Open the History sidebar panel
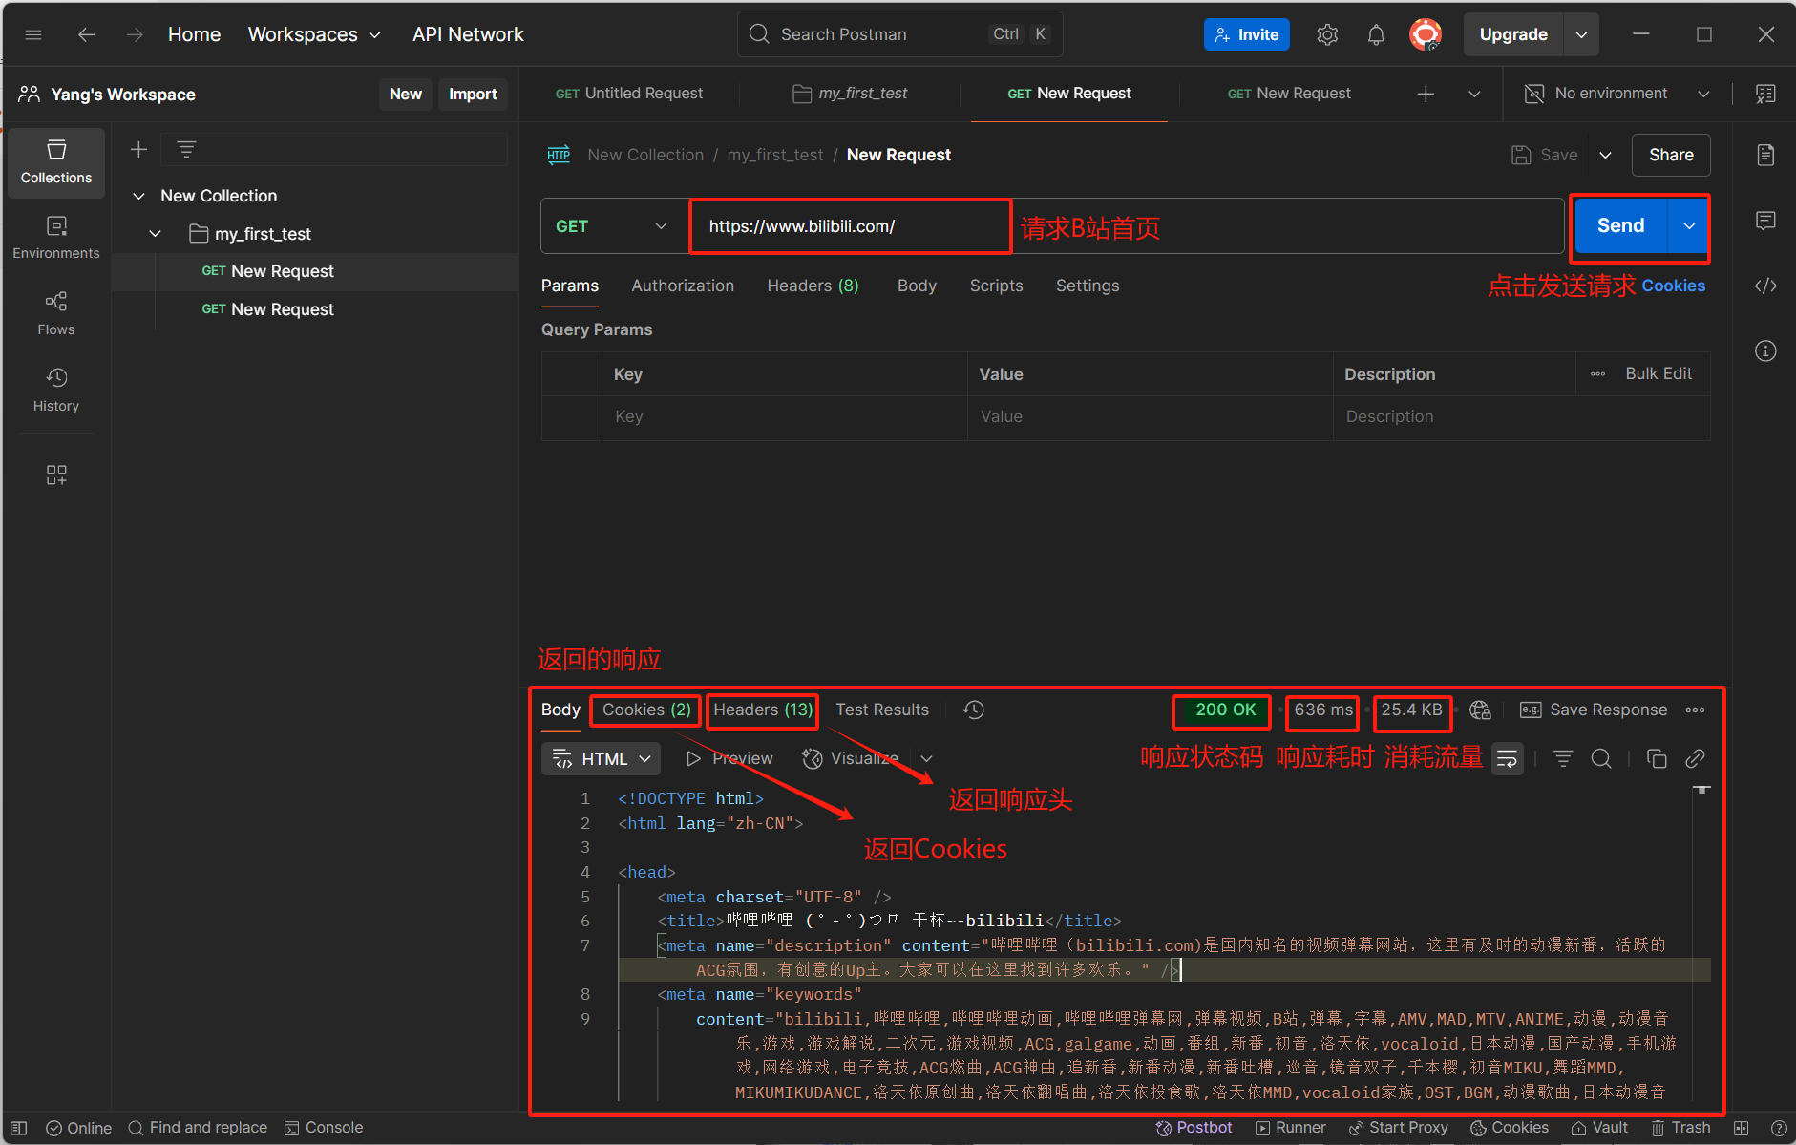1796x1145 pixels. (56, 391)
